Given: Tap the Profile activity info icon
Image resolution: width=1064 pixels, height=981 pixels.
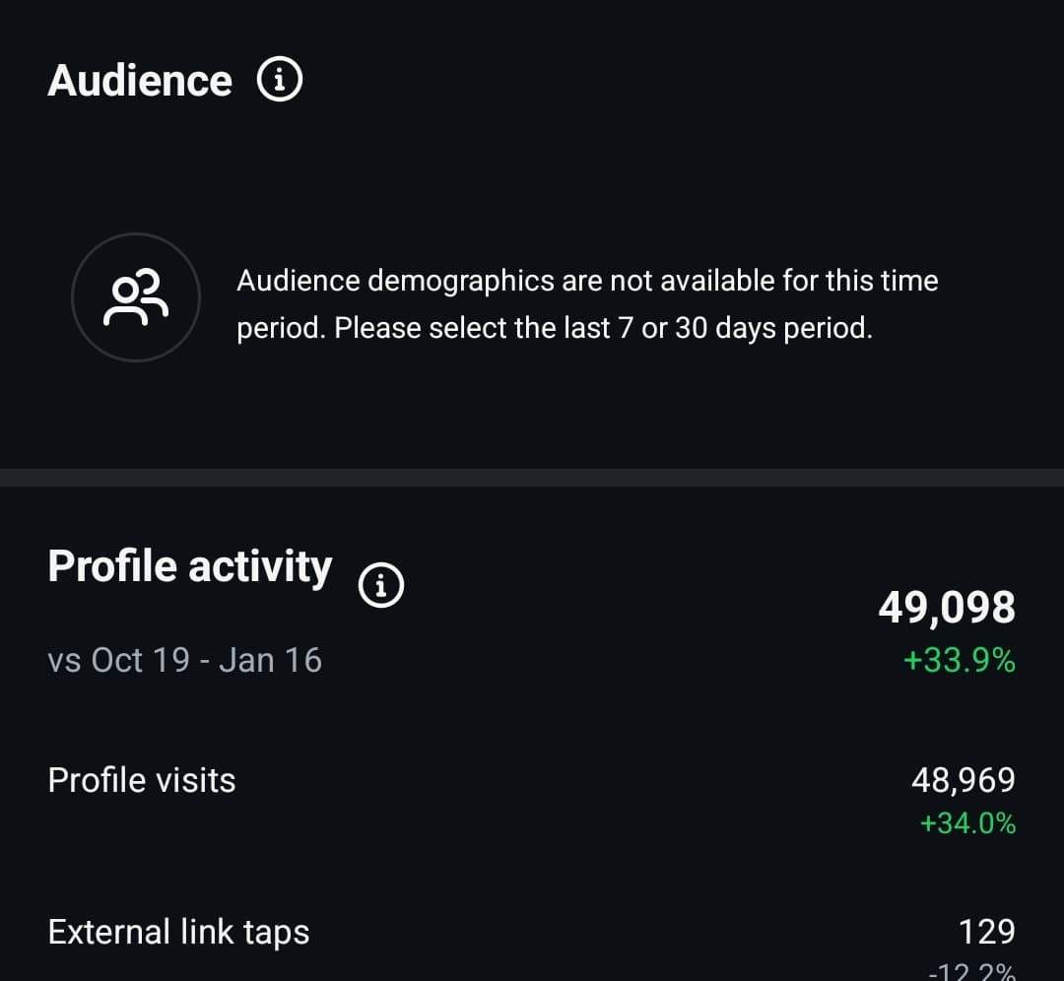Looking at the screenshot, I should click(x=380, y=585).
